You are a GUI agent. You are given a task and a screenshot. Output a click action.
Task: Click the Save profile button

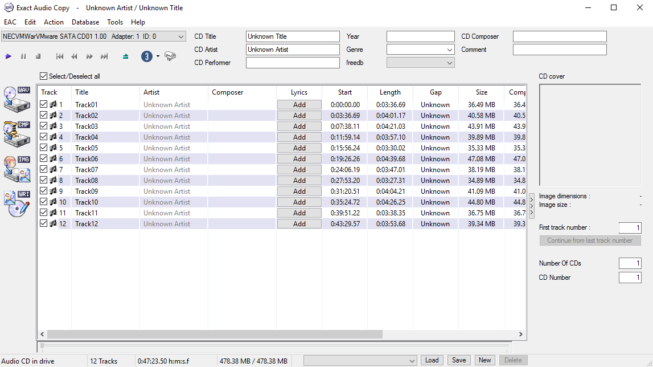(x=459, y=360)
